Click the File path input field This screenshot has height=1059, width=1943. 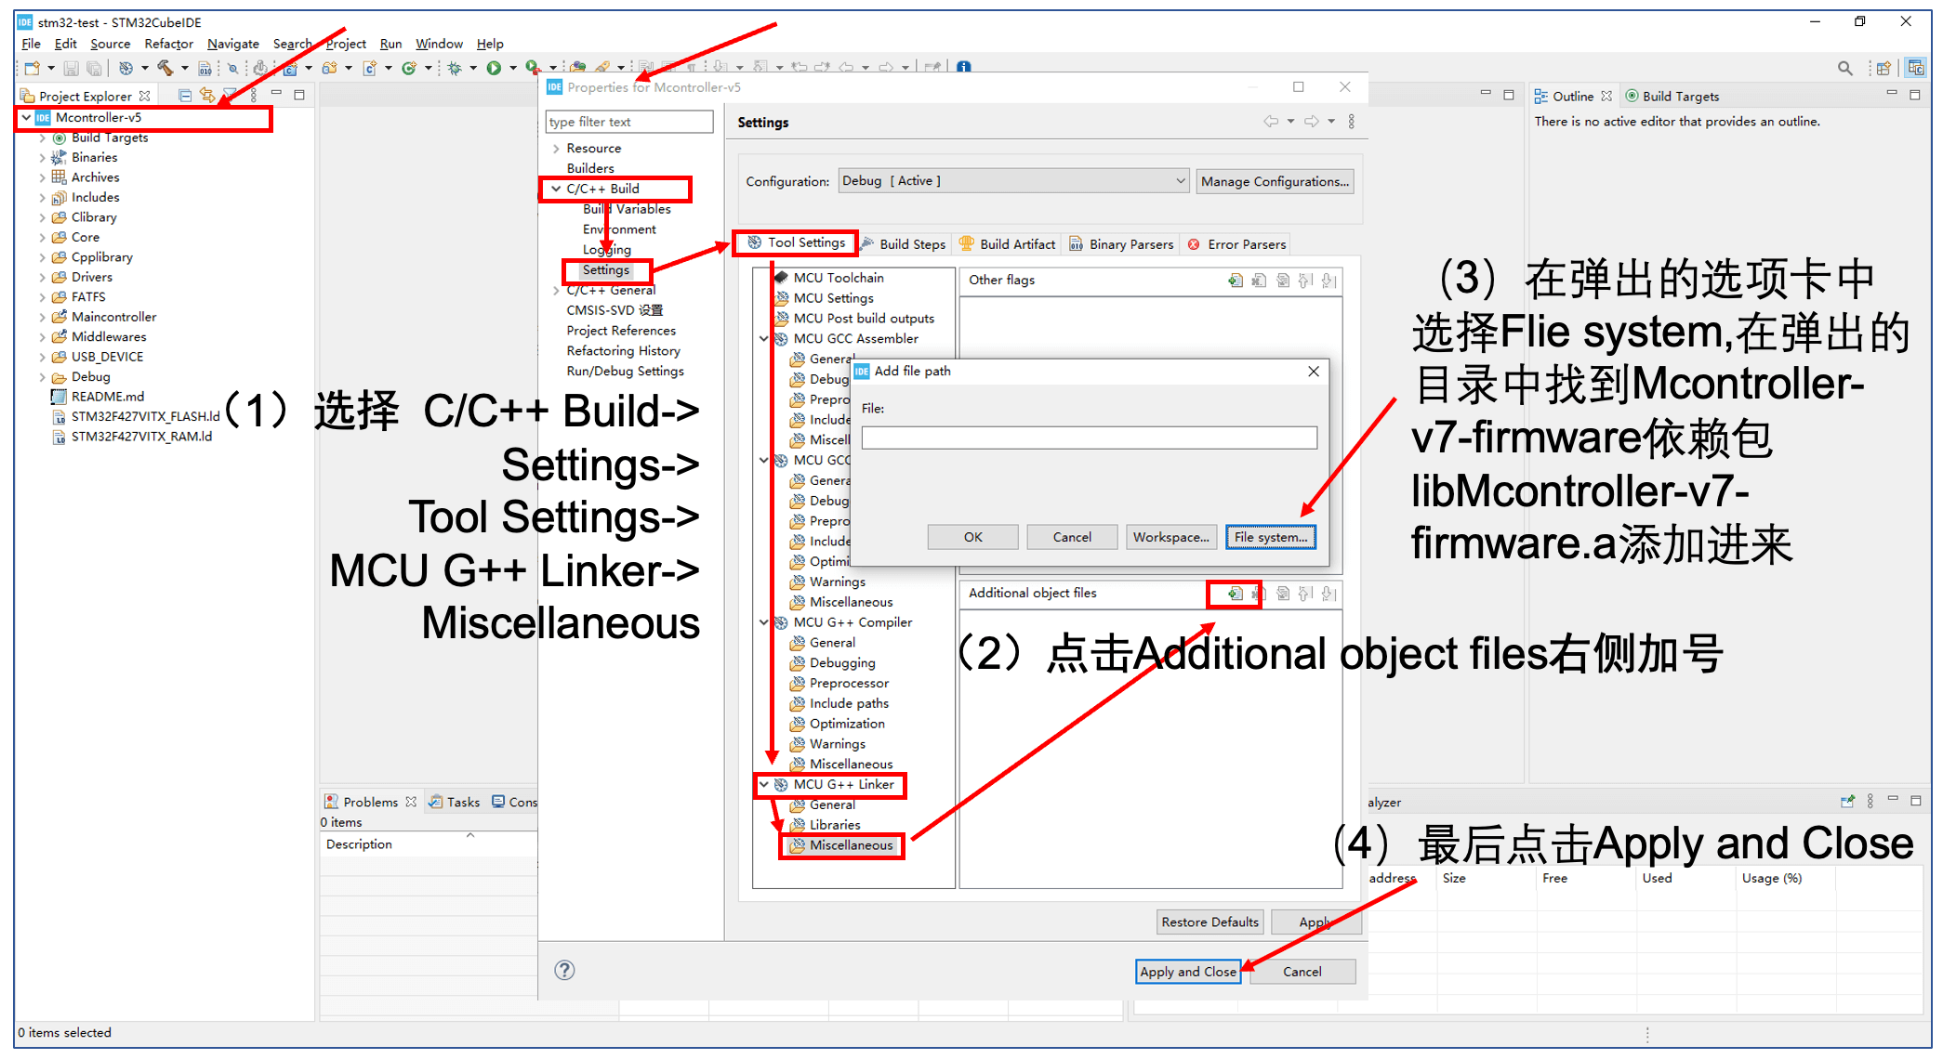[x=1089, y=438]
